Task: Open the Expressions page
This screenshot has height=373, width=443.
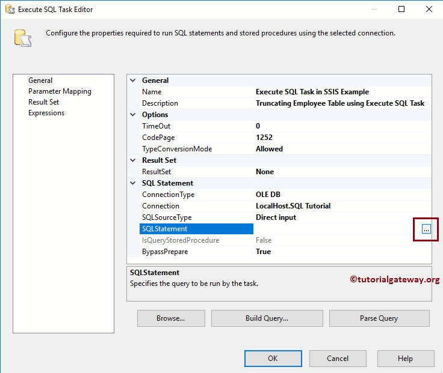Action: pyautogui.click(x=46, y=113)
